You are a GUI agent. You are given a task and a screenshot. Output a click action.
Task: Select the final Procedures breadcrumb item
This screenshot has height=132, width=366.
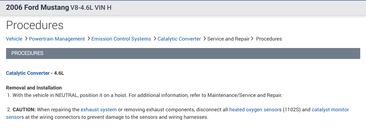coord(269,39)
